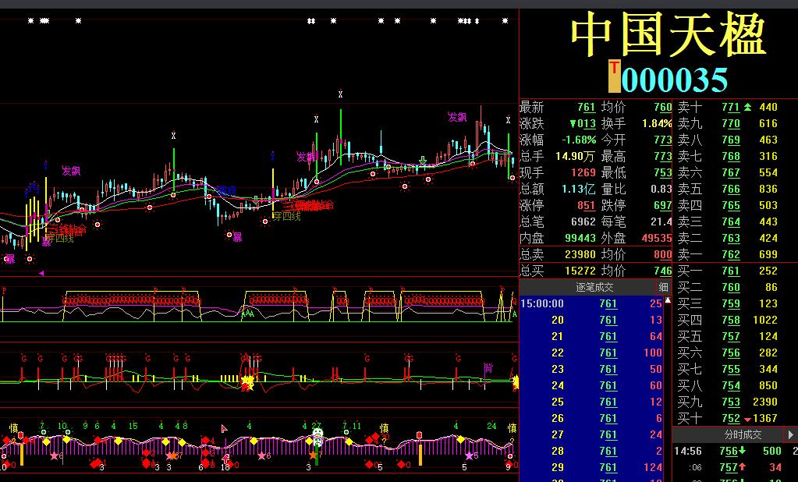This screenshot has width=798, height=482.
Task: Select the 最低 value 753
Action: [663, 172]
